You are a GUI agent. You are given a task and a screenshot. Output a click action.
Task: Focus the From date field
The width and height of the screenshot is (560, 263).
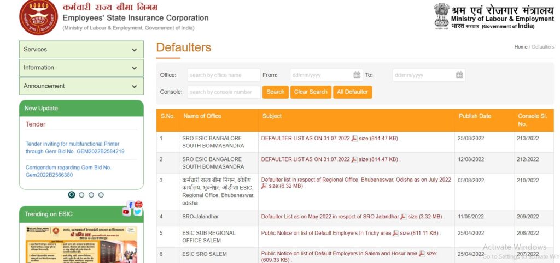click(326, 75)
